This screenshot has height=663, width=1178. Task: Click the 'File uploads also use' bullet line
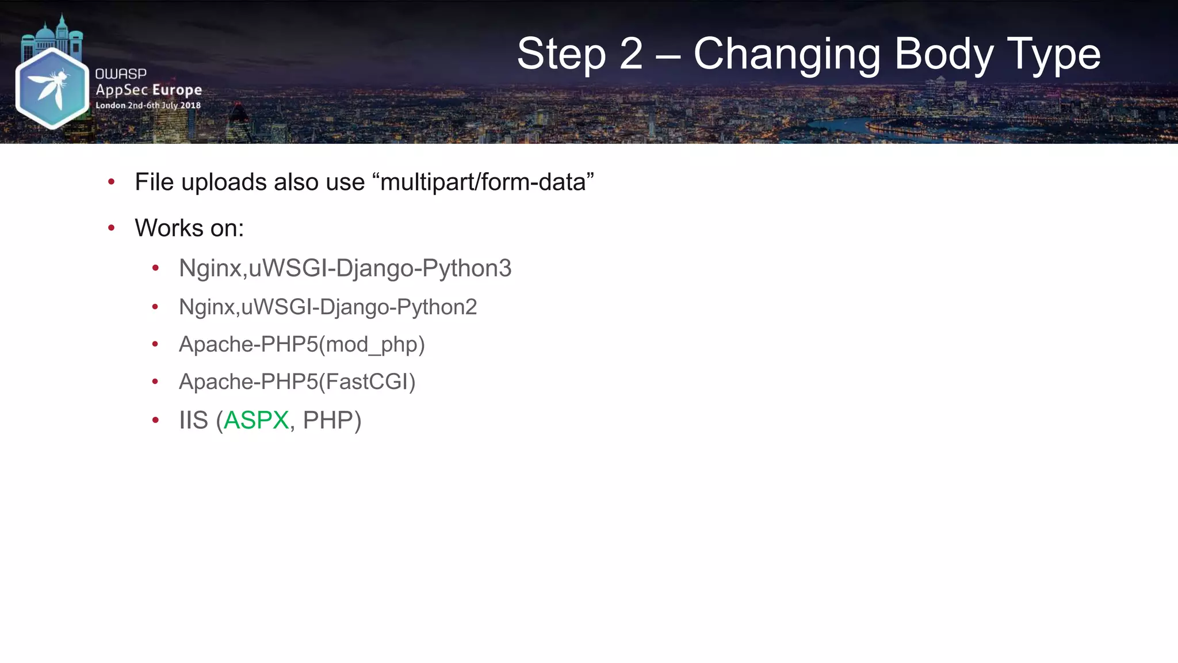(364, 182)
